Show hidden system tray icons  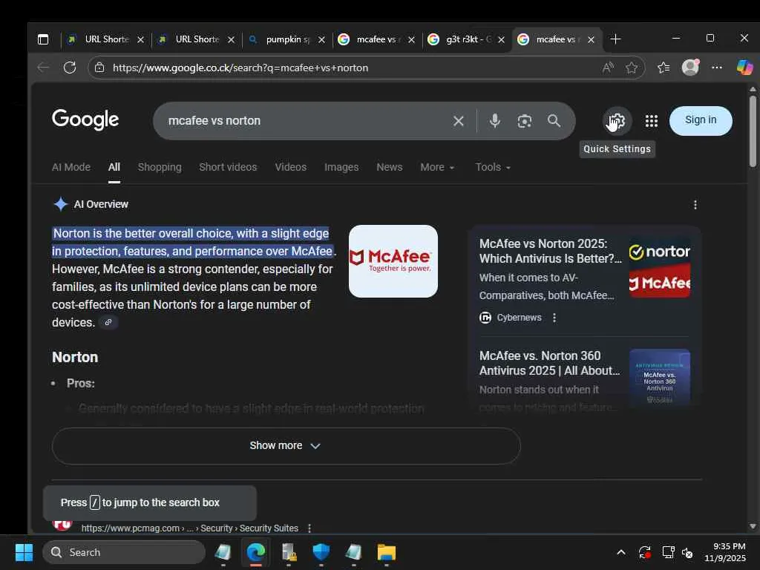tap(621, 552)
